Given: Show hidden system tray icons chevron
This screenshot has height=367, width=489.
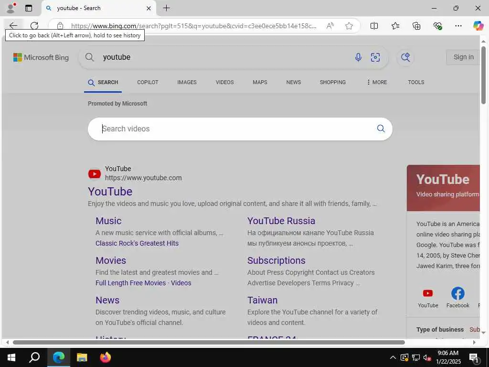Looking at the screenshot, I should (393, 357).
